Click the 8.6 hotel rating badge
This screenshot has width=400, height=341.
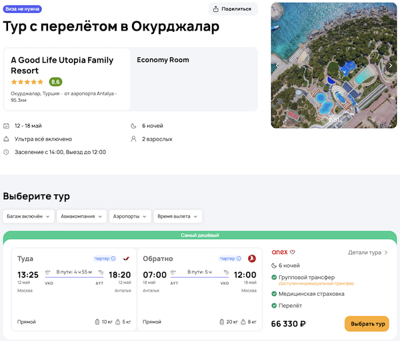pyautogui.click(x=55, y=82)
